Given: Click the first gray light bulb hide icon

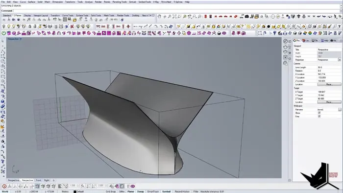Looking at the screenshot, I should tap(4, 26).
